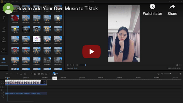Adjust the timeline zoom slider
This screenshot has width=183, height=103.
click(171, 74)
